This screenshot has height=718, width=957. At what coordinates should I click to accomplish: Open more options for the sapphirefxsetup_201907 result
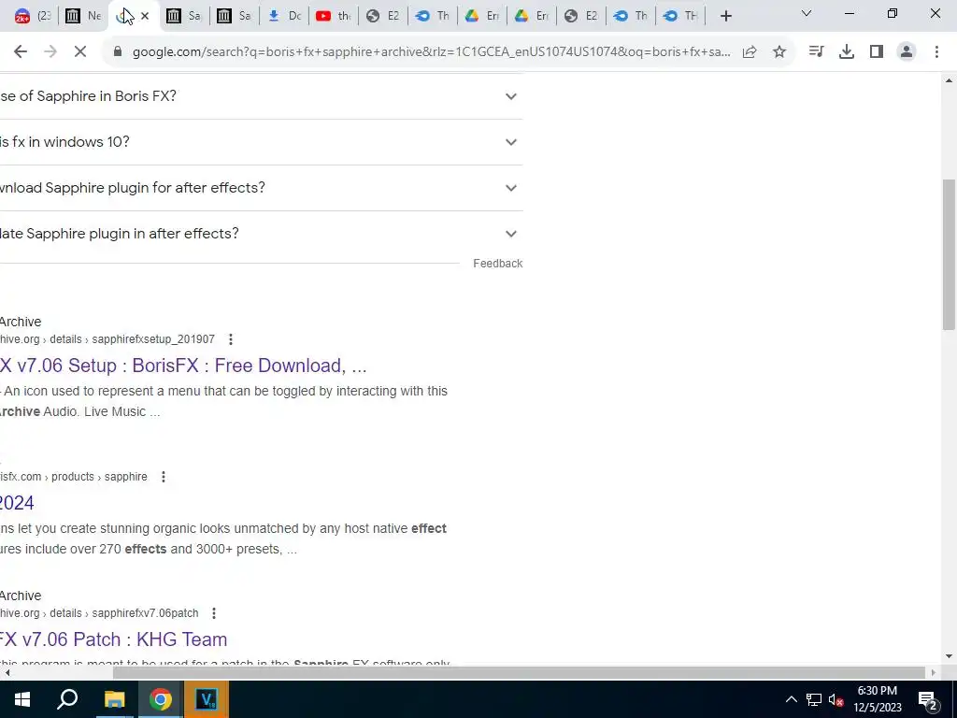230,339
